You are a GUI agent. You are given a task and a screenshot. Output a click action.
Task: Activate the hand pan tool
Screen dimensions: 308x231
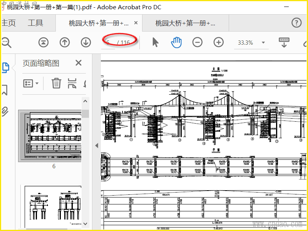[176, 42]
